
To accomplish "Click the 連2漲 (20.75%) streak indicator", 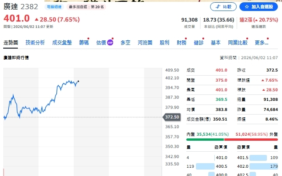I will pos(259,20).
